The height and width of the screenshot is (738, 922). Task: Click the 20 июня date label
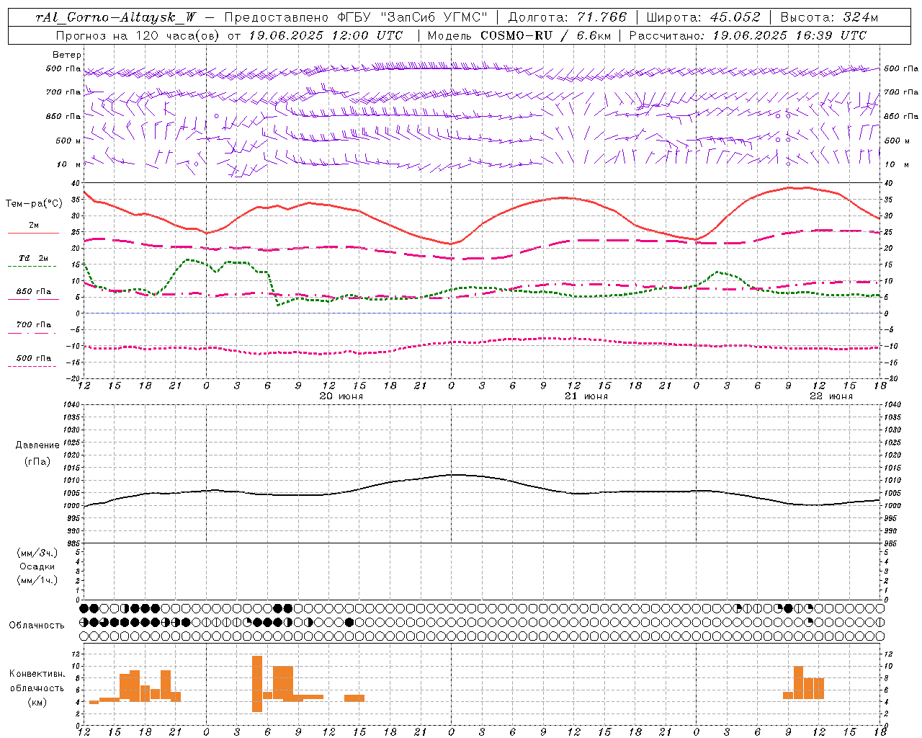[x=341, y=396]
